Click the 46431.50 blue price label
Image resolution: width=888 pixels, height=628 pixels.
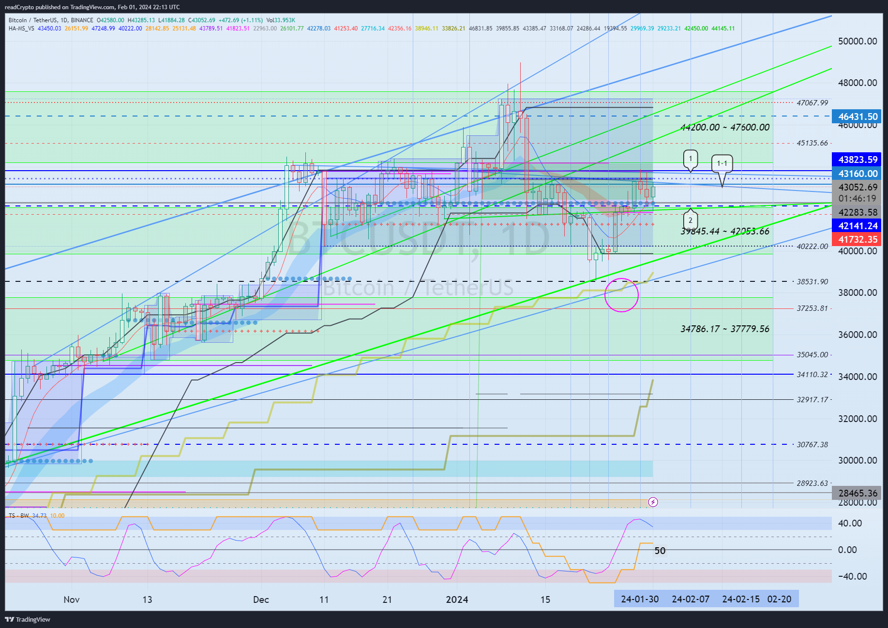pos(858,117)
